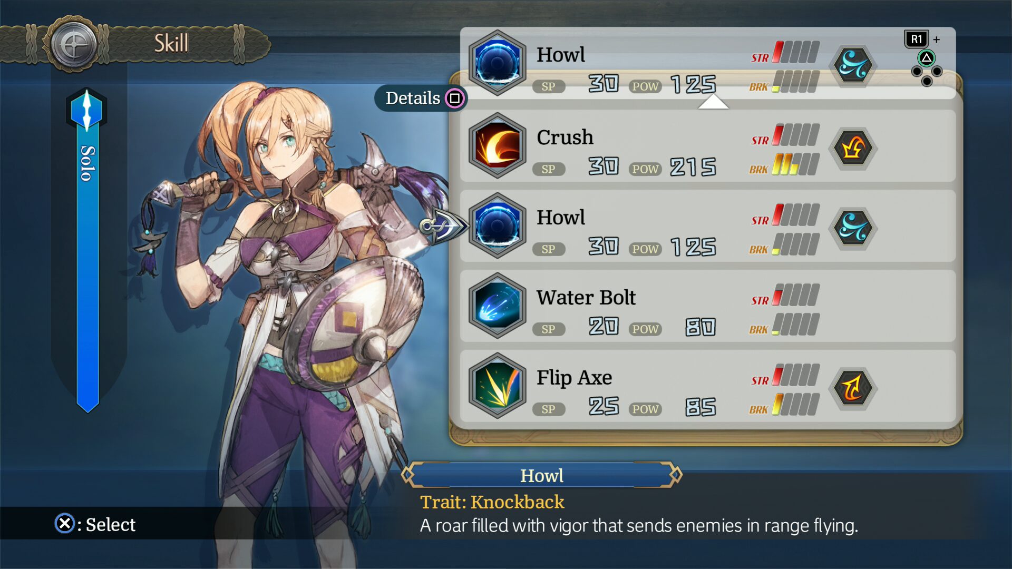The height and width of the screenshot is (569, 1012).
Task: Click the Crush skill fire icon
Action: 497,146
